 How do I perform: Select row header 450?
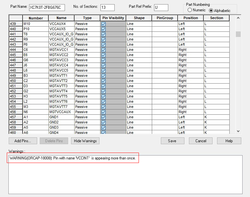point(16,81)
